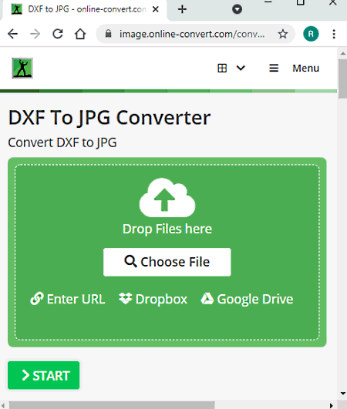The image size is (347, 409).
Task: Upload from Dropbox
Action: pos(153,299)
